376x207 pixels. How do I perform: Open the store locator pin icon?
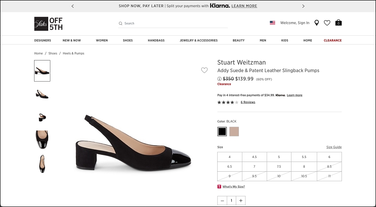coord(317,23)
